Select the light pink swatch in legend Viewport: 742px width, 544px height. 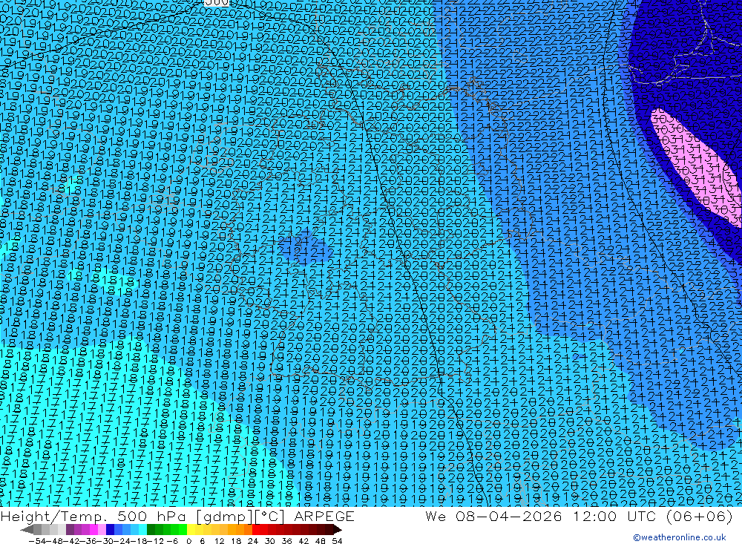[x=102, y=529]
